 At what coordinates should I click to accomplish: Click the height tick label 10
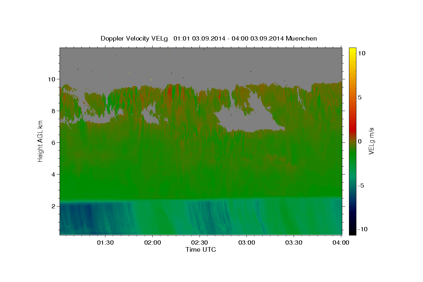pyautogui.click(x=53, y=79)
